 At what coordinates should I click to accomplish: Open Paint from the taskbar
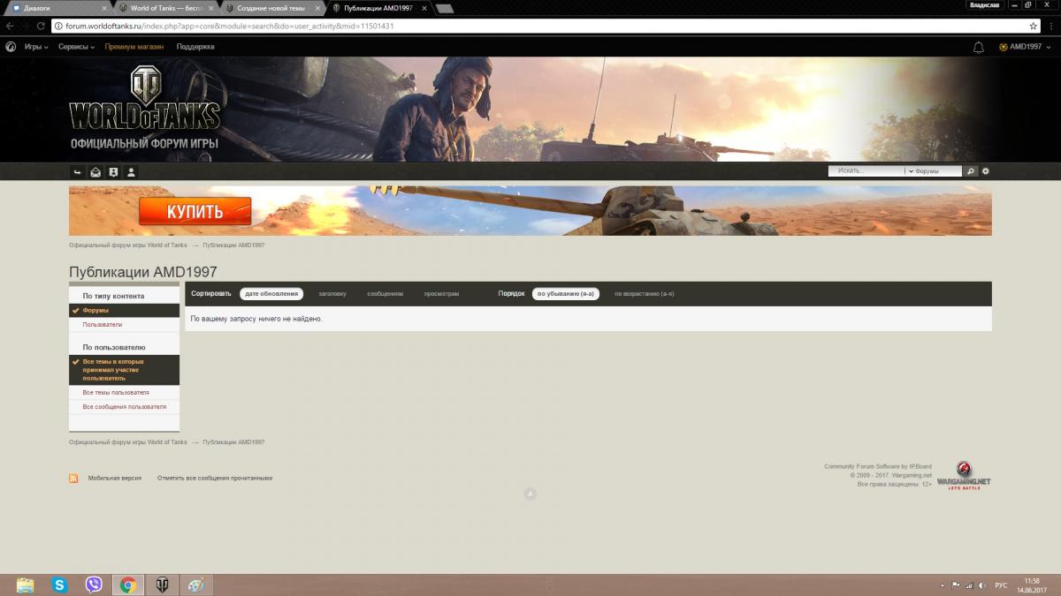pos(196,585)
